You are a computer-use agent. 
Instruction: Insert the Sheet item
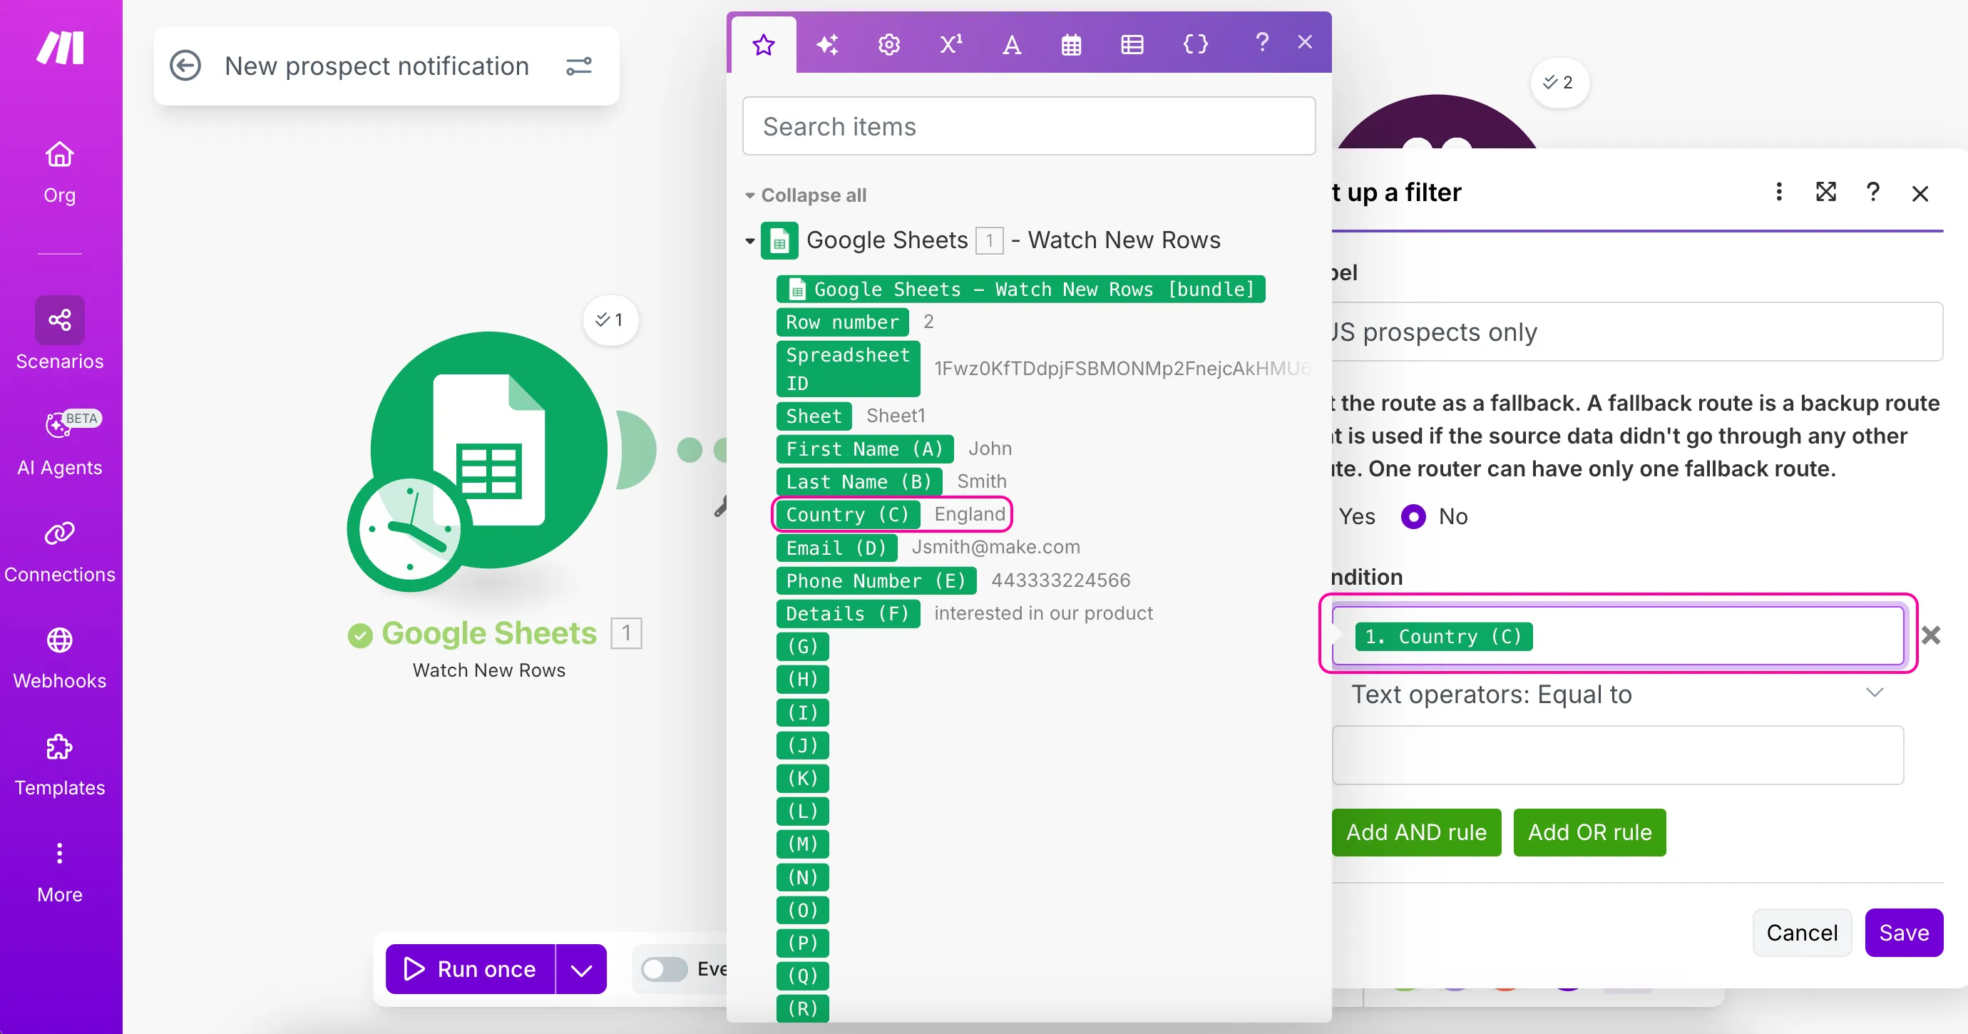[814, 416]
